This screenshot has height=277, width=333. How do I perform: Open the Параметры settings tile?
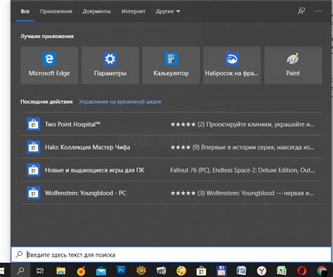(110, 65)
